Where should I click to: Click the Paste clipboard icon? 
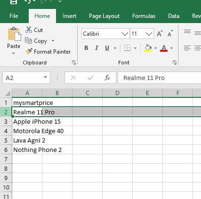[x=14, y=34]
